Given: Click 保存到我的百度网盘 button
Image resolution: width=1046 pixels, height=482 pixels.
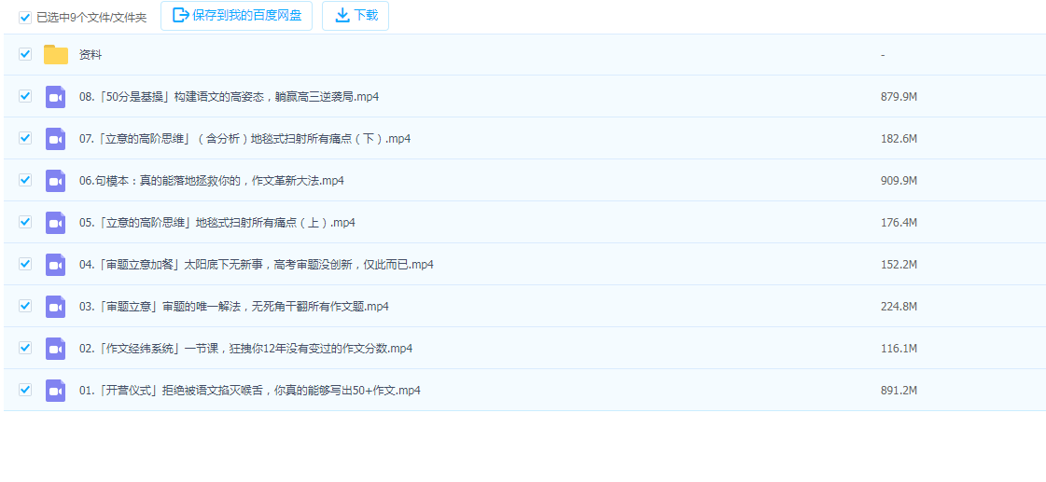Looking at the screenshot, I should (x=237, y=16).
